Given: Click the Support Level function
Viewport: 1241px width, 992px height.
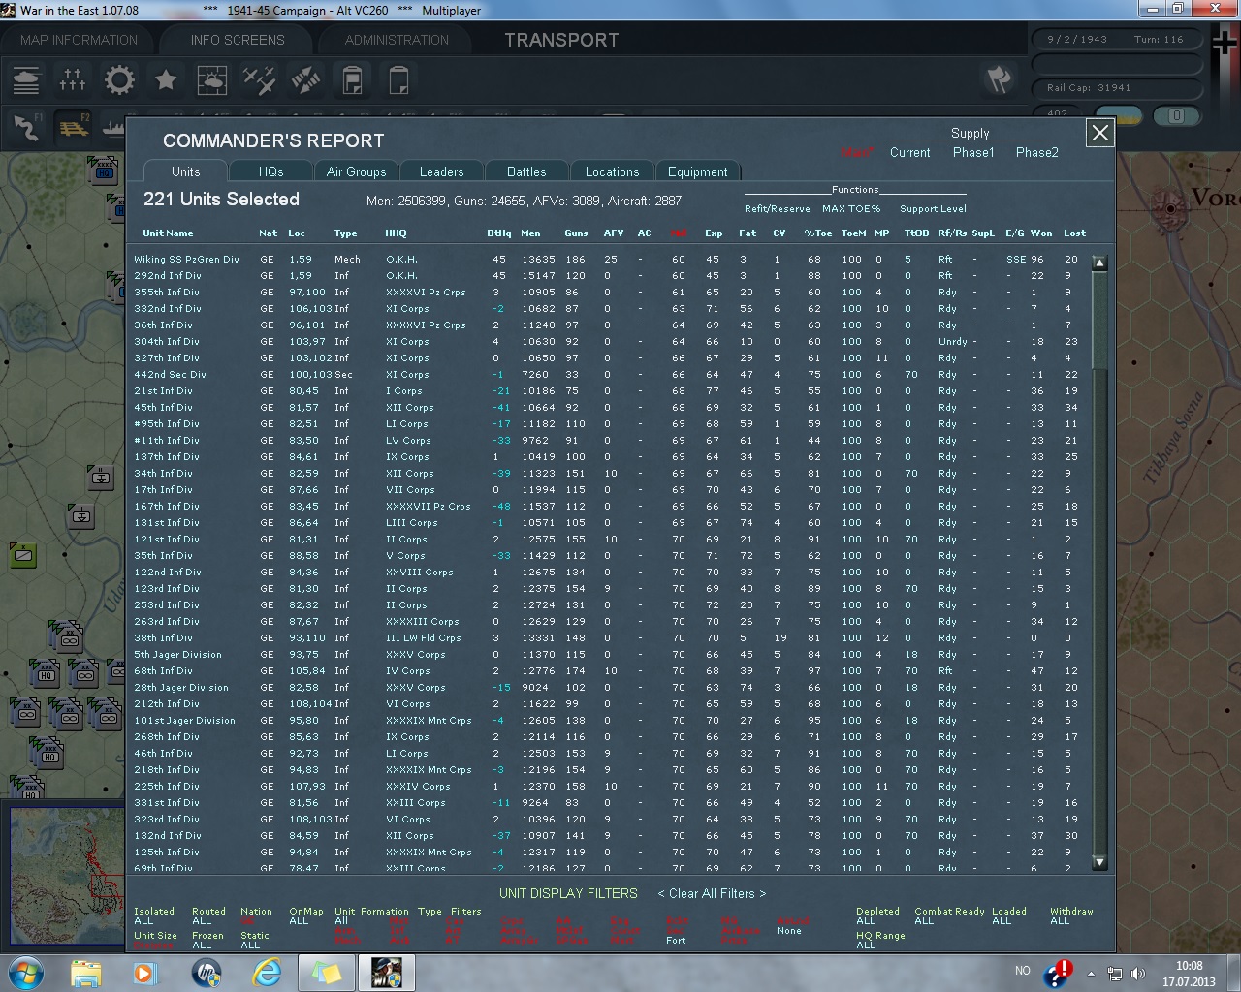Looking at the screenshot, I should click(933, 208).
